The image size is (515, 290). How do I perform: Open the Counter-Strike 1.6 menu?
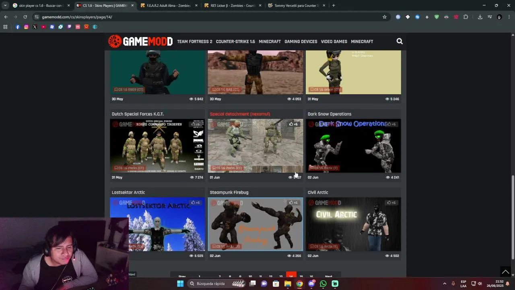coord(235,41)
